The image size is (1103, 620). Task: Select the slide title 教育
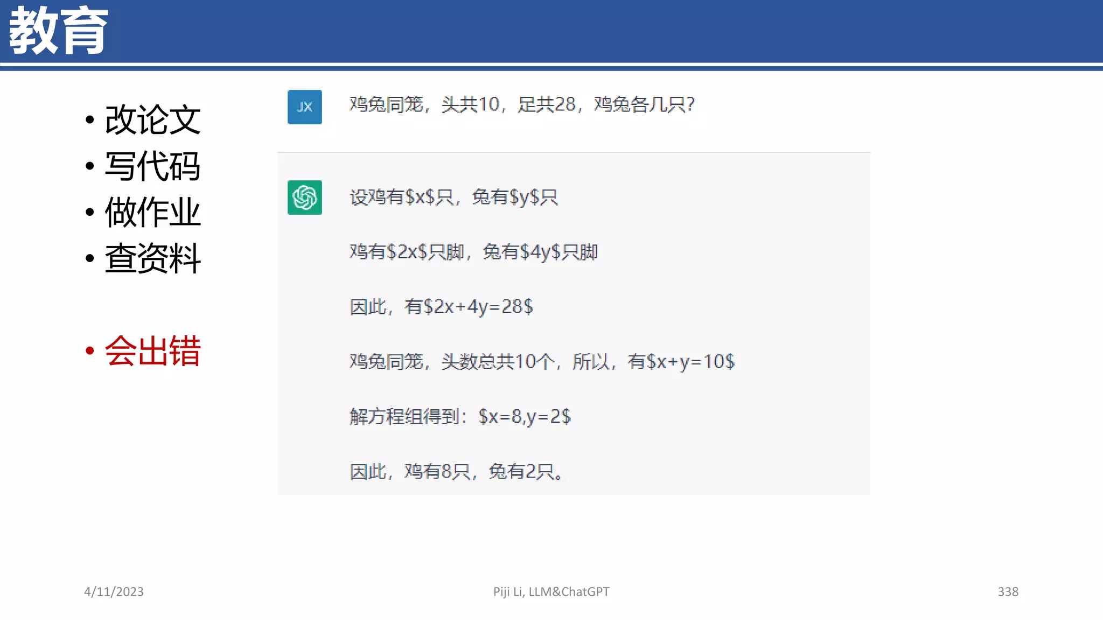pyautogui.click(x=59, y=31)
